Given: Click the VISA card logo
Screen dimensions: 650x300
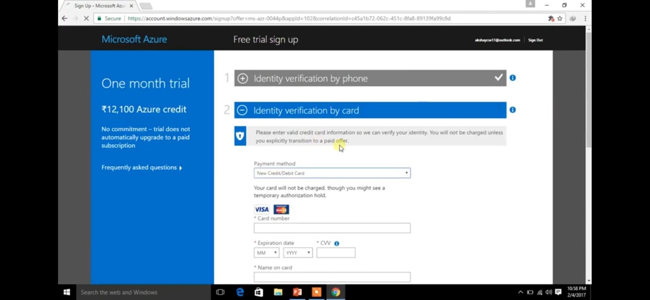Looking at the screenshot, I should [x=262, y=209].
